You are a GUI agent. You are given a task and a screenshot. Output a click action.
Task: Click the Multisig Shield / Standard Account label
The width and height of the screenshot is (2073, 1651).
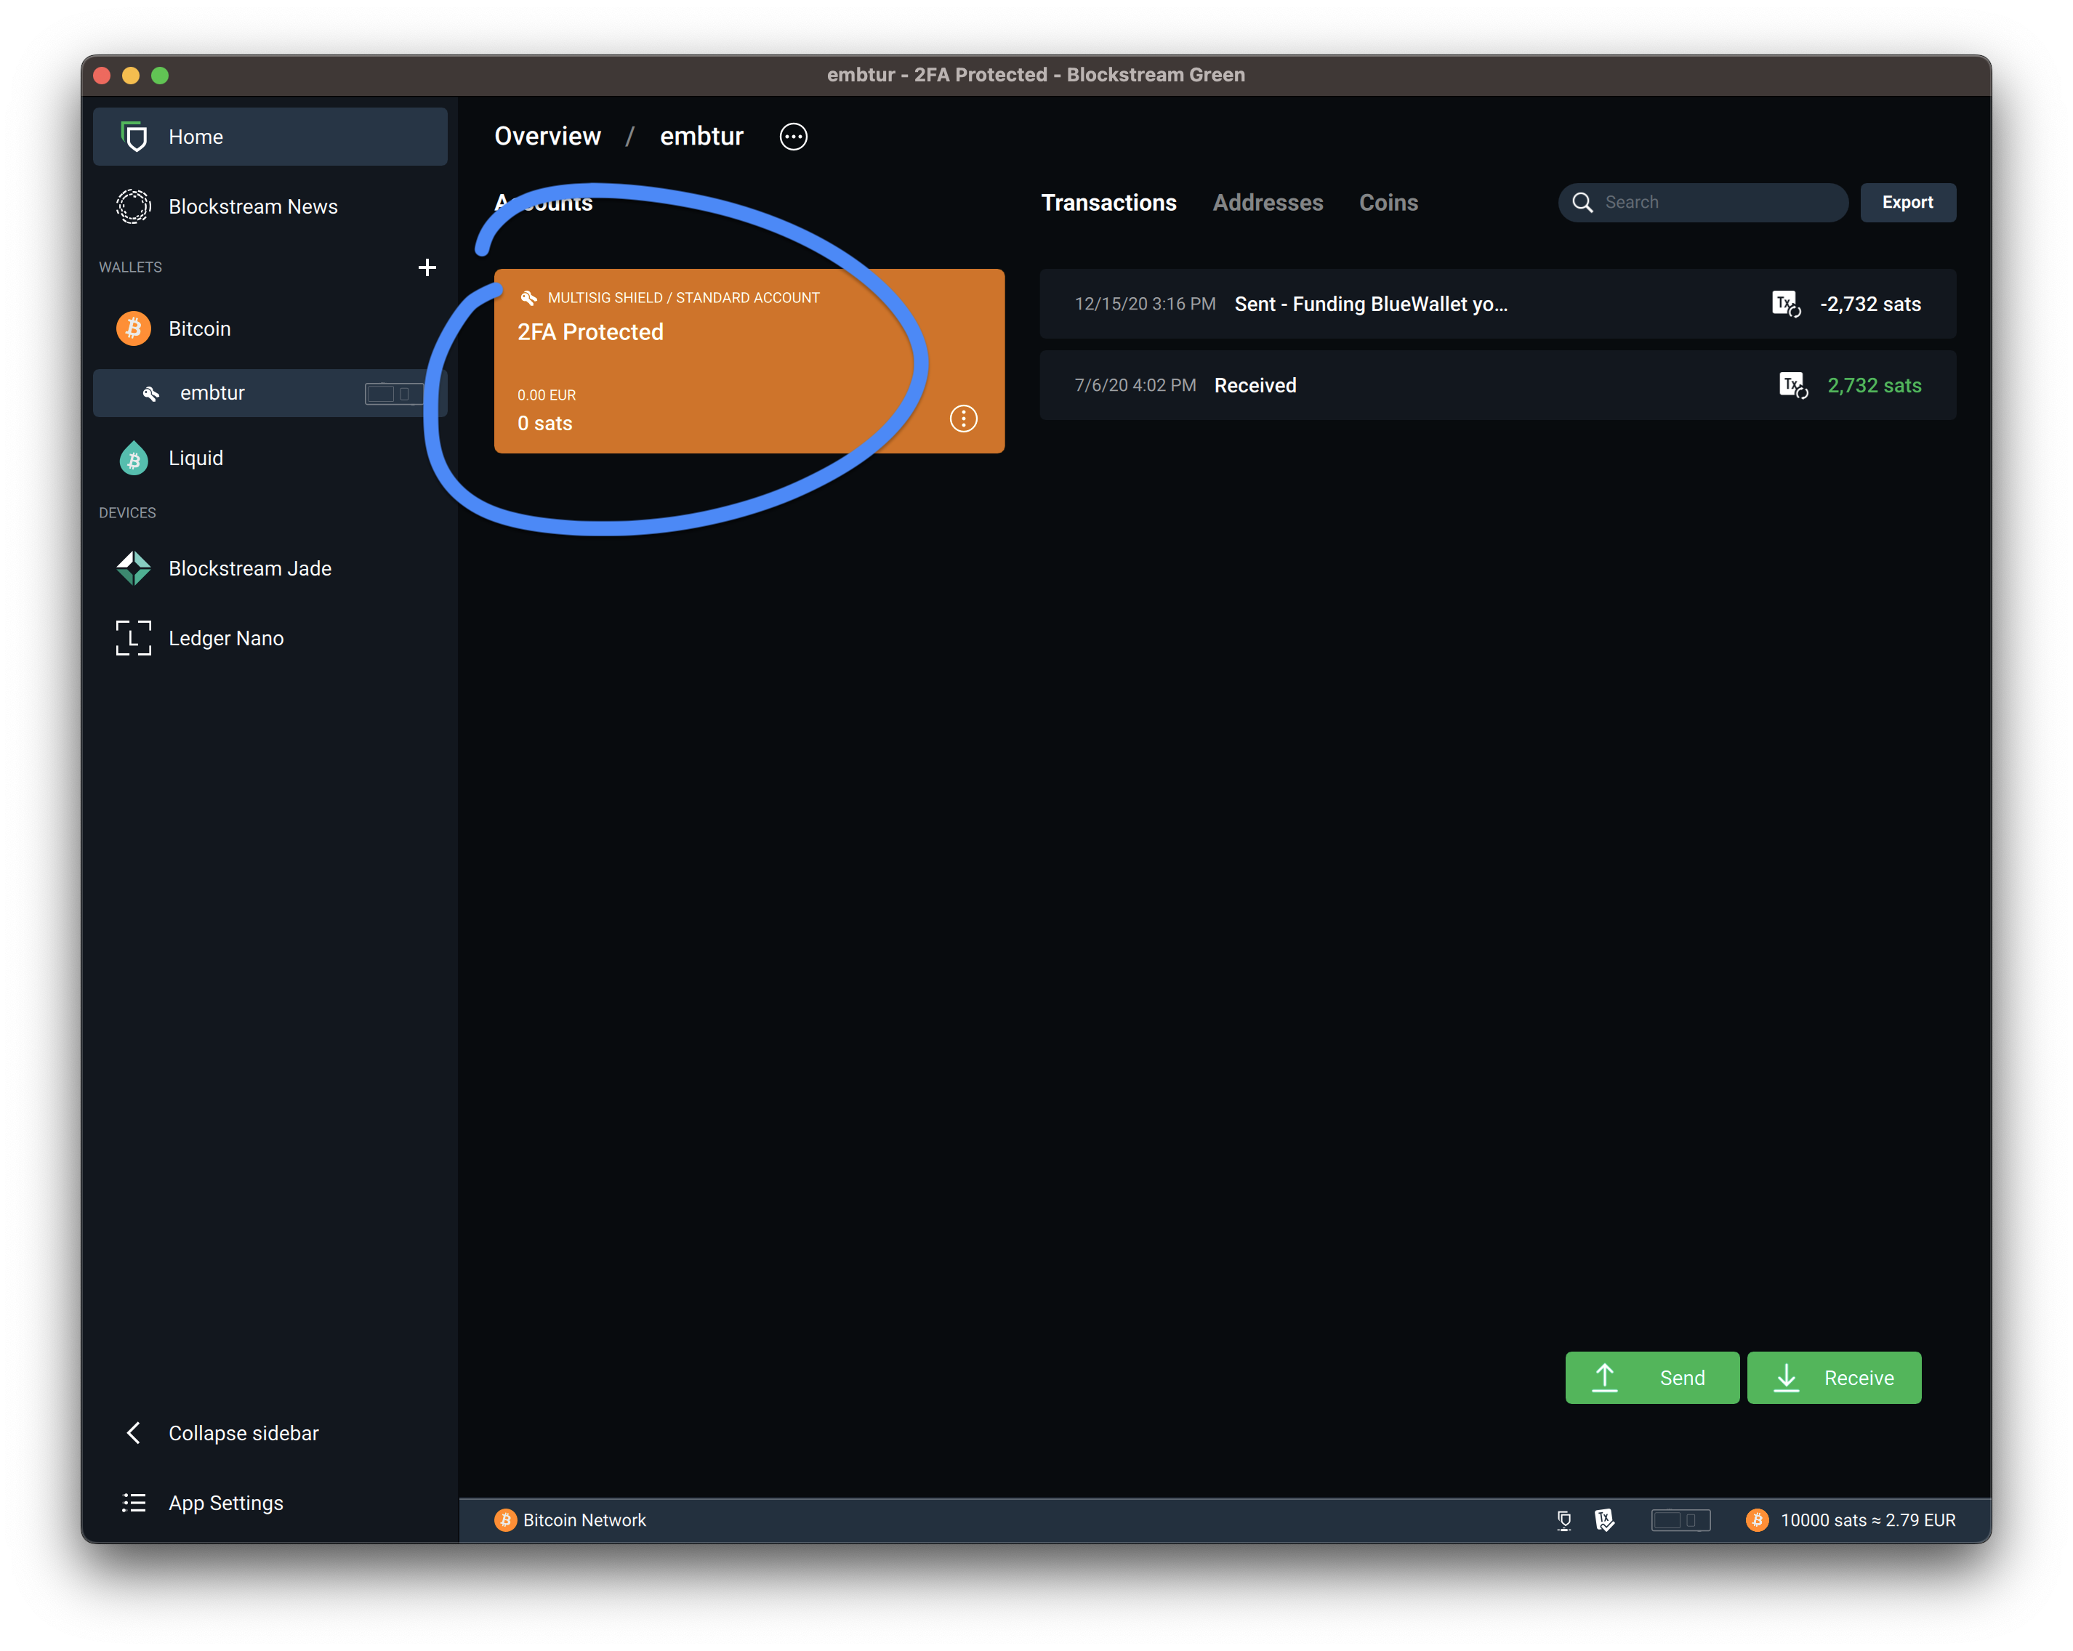click(684, 298)
